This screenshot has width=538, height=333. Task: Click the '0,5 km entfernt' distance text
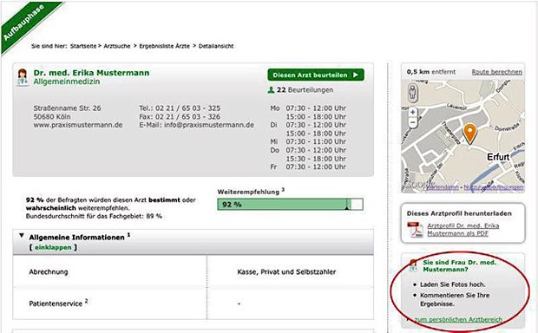click(431, 72)
